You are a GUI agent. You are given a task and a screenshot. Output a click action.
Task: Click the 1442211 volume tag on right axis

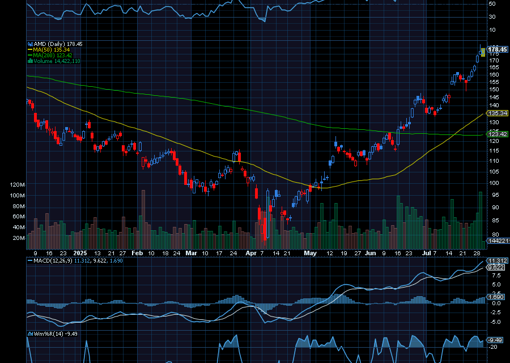tap(498, 241)
